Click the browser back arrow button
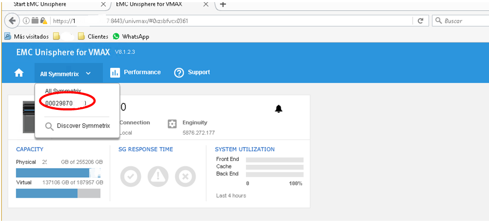 (x=12, y=21)
